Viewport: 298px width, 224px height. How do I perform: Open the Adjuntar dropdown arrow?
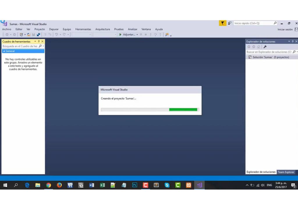(x=137, y=35)
